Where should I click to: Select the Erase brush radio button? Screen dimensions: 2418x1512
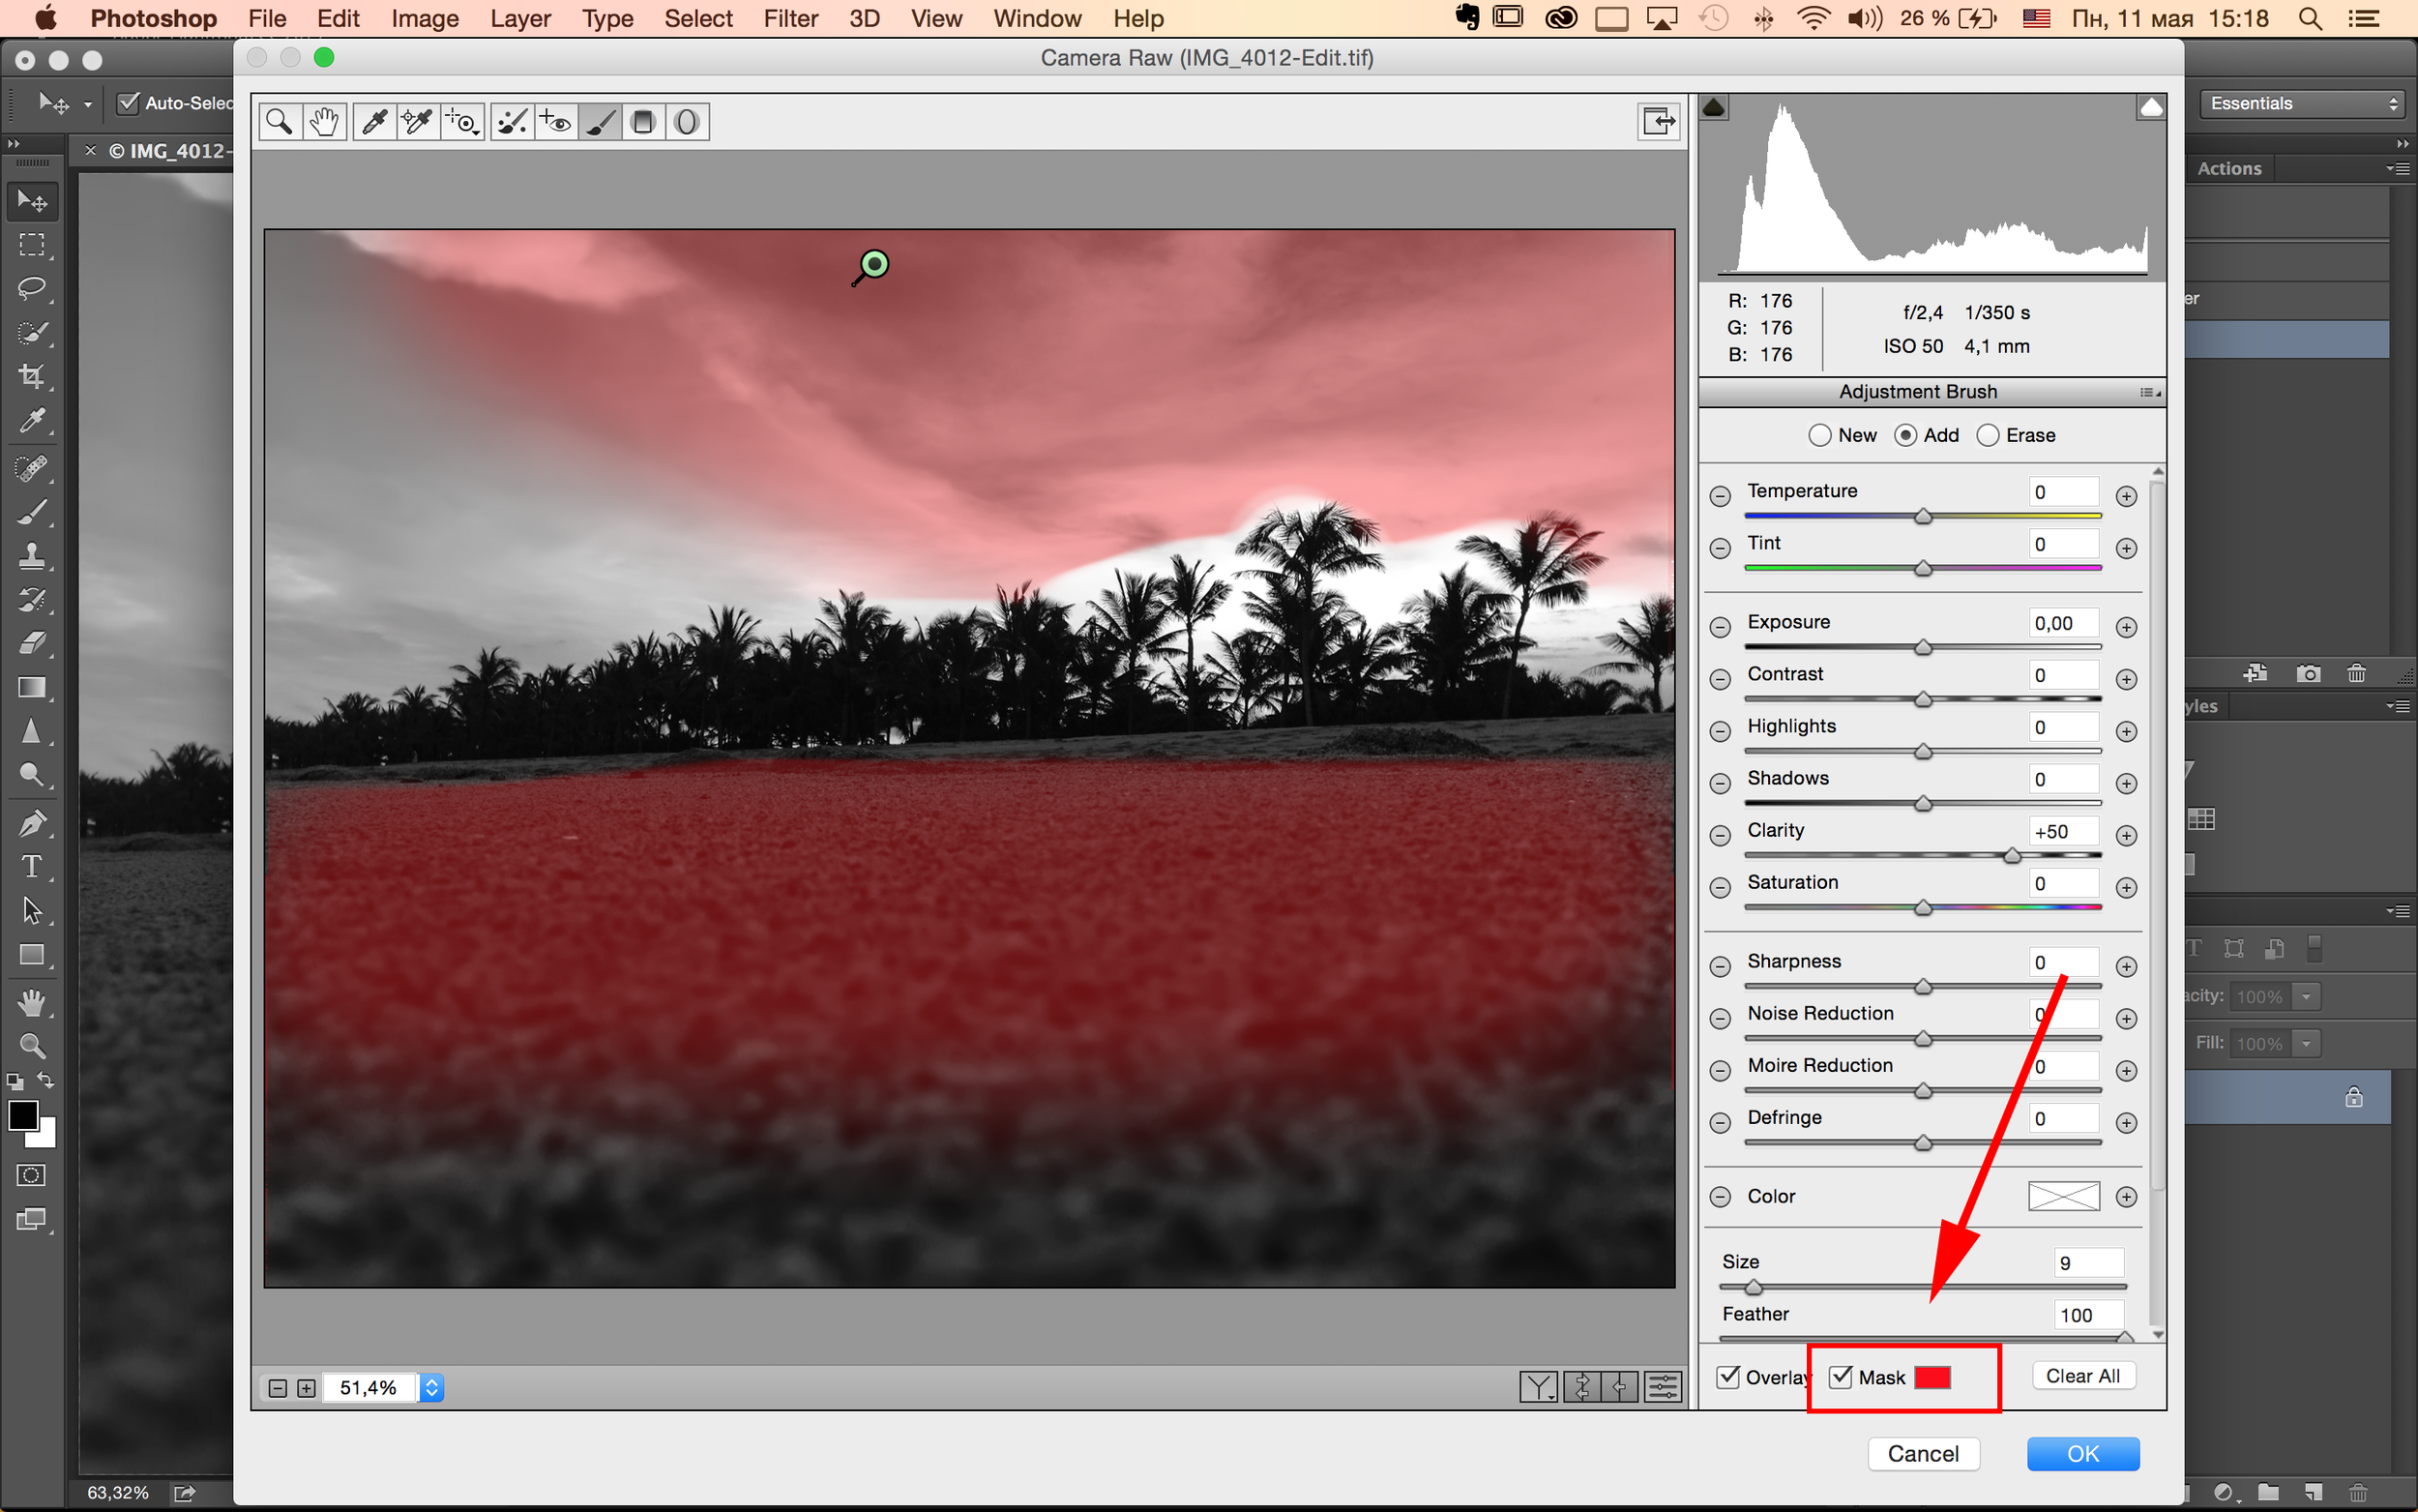pos(1989,435)
